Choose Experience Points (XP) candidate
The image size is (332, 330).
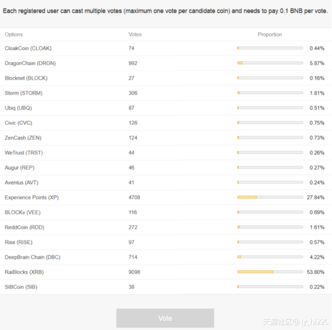point(32,198)
